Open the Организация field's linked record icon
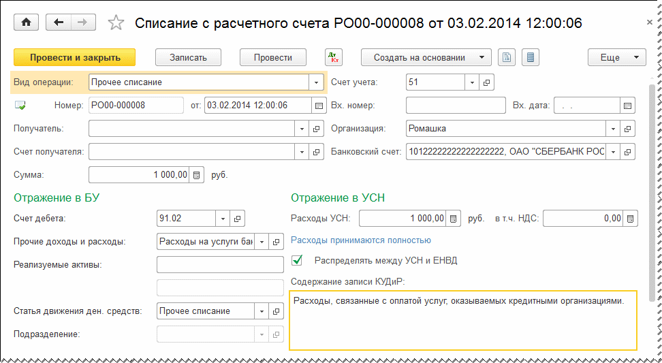Viewport: 662px width, 363px height. pos(627,129)
